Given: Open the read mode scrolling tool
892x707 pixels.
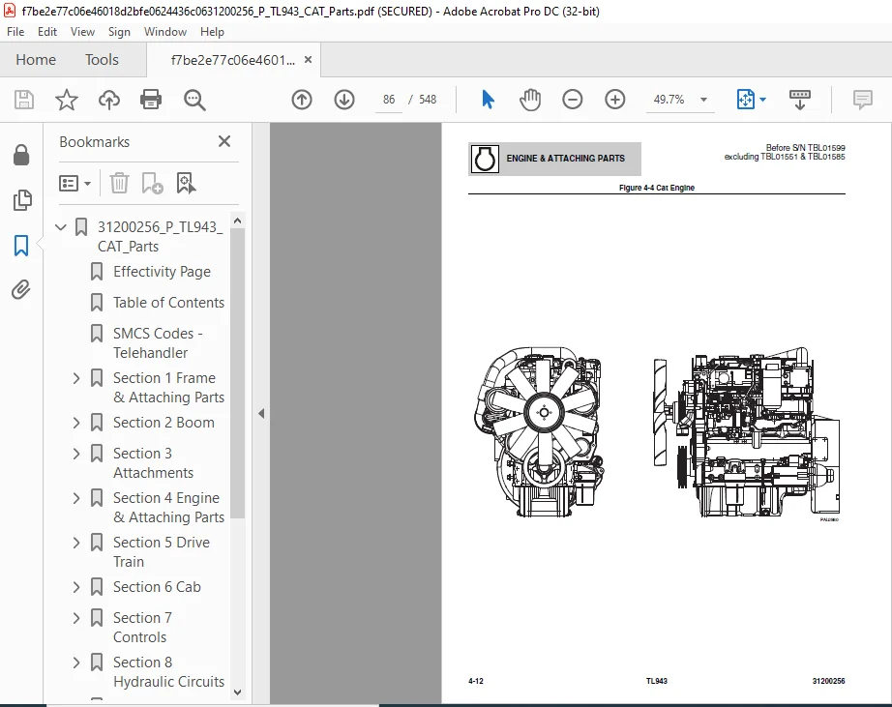Looking at the screenshot, I should click(x=800, y=100).
